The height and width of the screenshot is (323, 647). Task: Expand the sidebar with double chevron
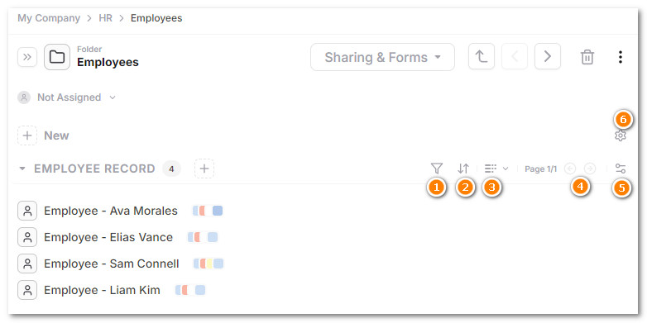coord(27,57)
